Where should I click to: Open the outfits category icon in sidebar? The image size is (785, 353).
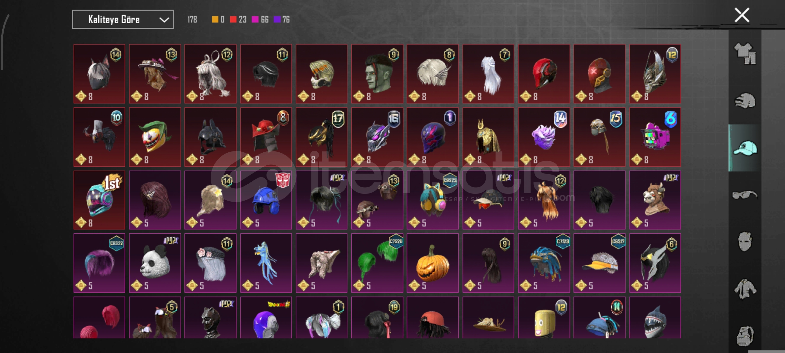point(745,53)
